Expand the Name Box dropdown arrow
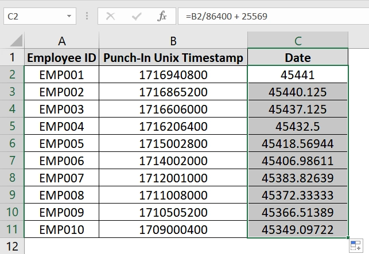Screen dimensions: 369x254 69,16
